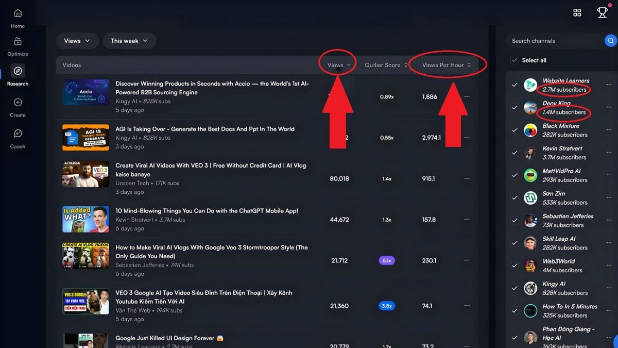Uncheck the Black Mixture channel
The width and height of the screenshot is (618, 348).
click(x=514, y=129)
